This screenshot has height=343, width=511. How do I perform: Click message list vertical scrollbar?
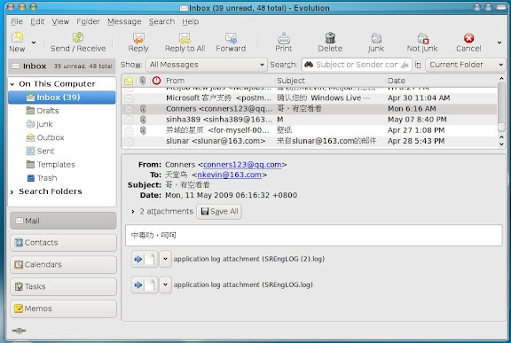coord(501,107)
